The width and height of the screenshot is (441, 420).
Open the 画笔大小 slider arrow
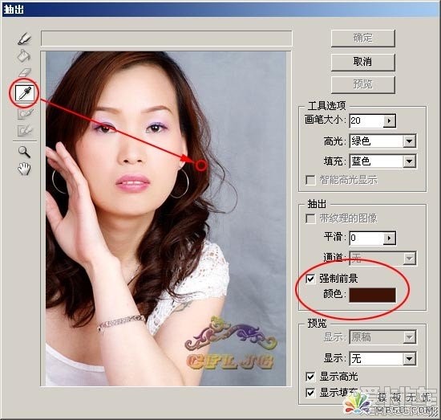[x=389, y=121]
